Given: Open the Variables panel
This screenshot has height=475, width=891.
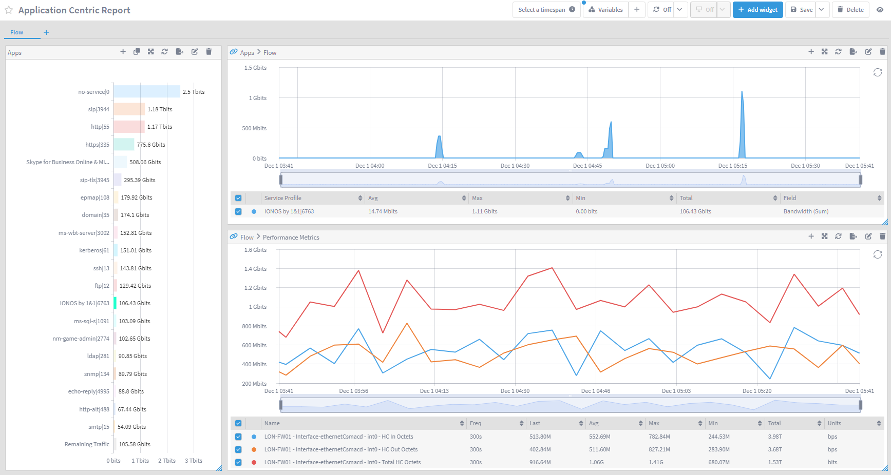Looking at the screenshot, I should [x=605, y=10].
